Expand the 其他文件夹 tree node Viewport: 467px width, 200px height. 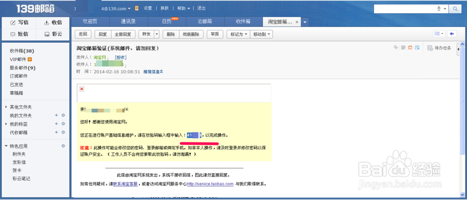pyautogui.click(x=6, y=107)
